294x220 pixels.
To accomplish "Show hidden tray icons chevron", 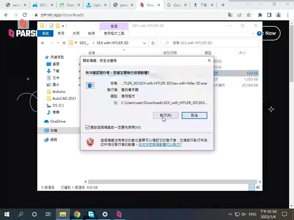I will click(230, 214).
